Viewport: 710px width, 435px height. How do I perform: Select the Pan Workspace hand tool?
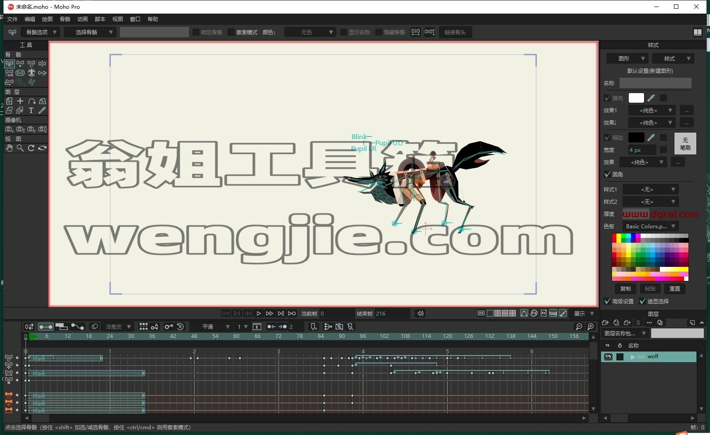pos(9,148)
